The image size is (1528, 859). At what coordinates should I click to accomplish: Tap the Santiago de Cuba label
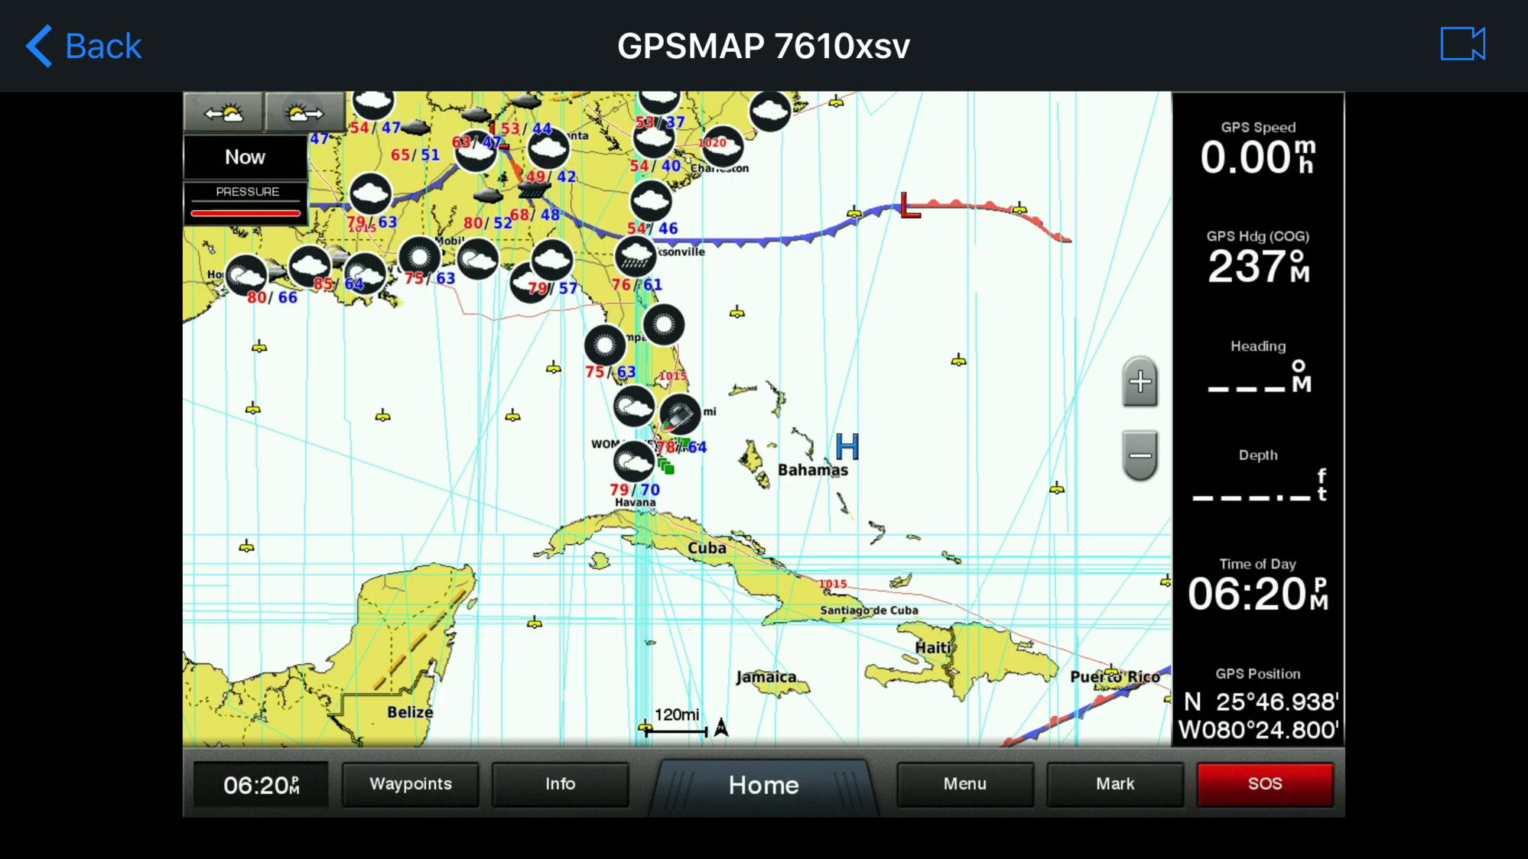869,610
